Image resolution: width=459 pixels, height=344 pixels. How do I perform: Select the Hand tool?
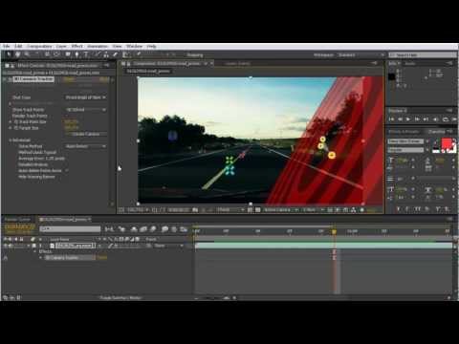(x=18, y=54)
